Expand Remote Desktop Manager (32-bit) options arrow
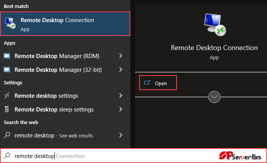Viewport: 267px width, 163px height. point(121,69)
